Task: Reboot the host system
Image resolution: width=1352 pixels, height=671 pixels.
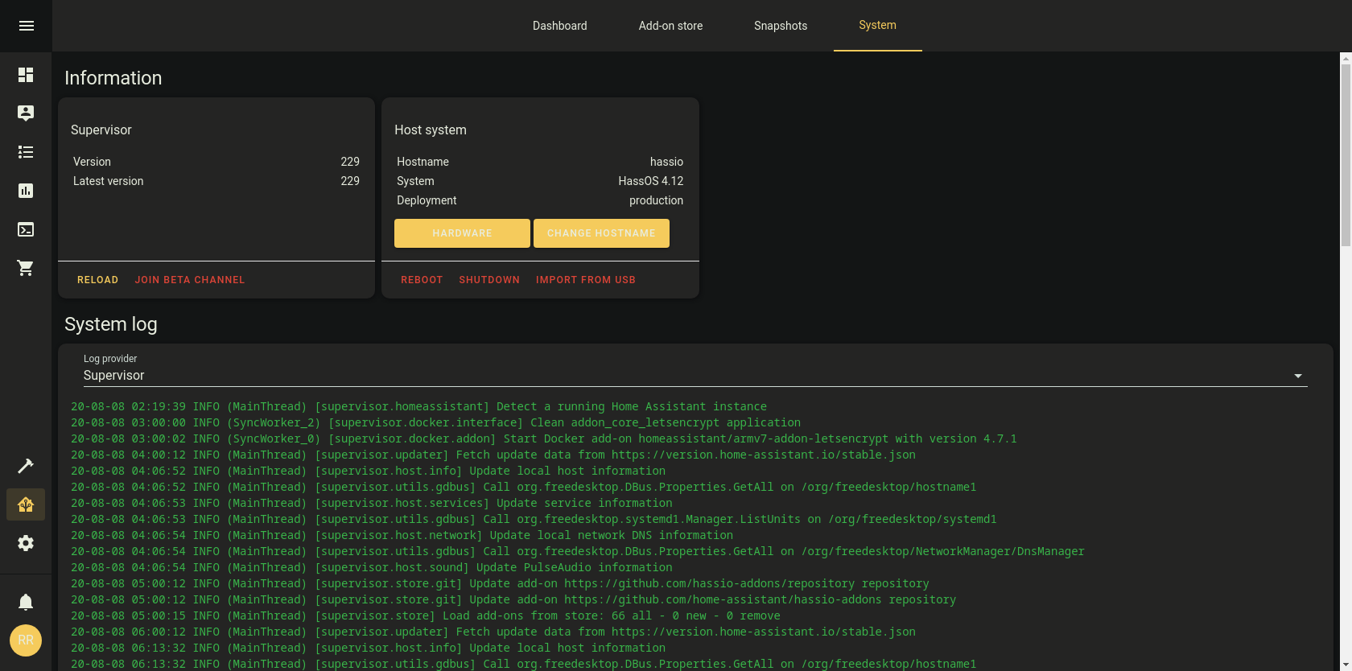Action: [x=422, y=280]
